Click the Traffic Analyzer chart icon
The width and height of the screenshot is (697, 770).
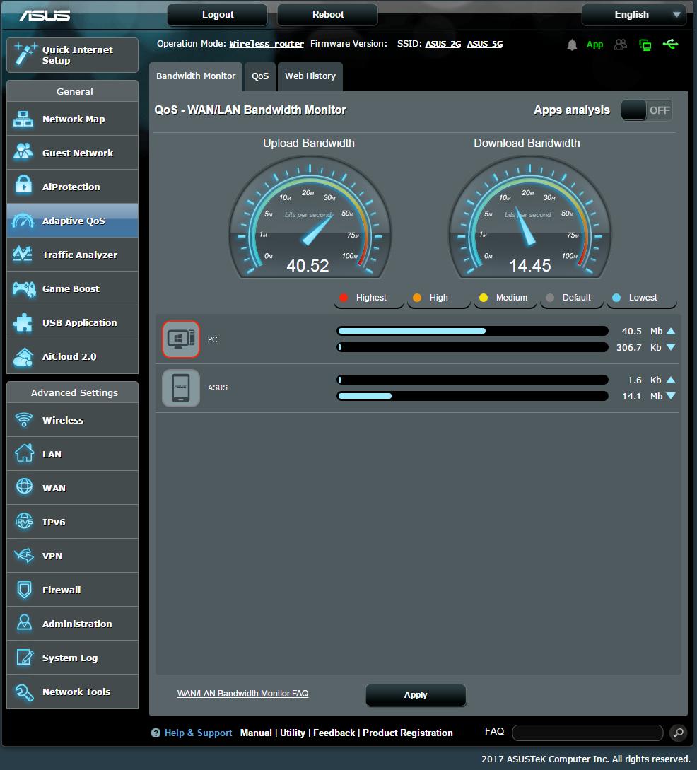pos(23,254)
